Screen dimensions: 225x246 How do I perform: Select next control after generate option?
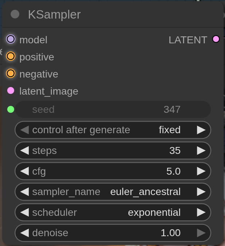(201, 130)
